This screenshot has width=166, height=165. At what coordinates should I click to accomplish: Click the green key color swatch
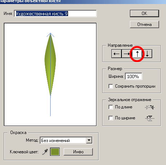(x=55, y=152)
